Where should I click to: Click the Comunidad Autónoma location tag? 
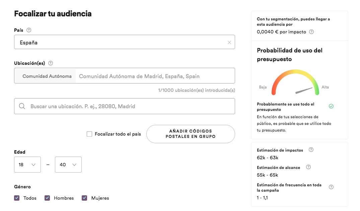(47, 76)
